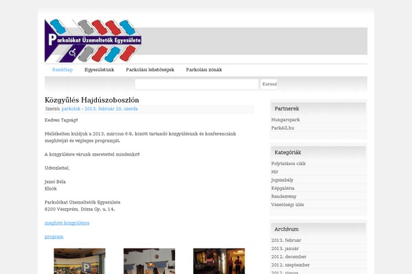Click the Parkolókat Üzemeltetők Egyesülete logo
Viewport: 412px width, 274px height.
[93, 40]
